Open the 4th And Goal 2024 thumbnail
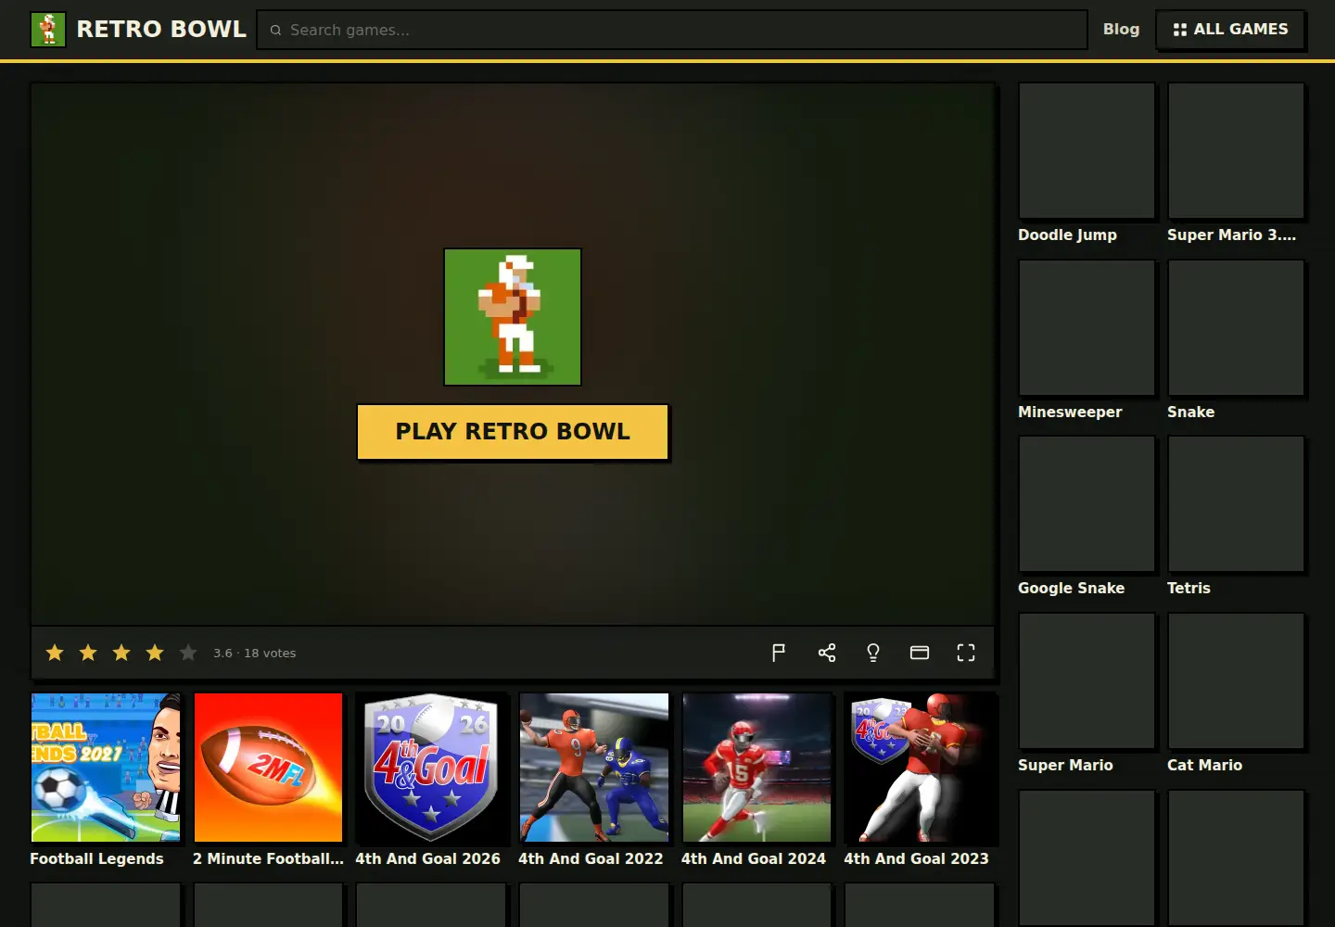The height and width of the screenshot is (927, 1335). tap(757, 768)
